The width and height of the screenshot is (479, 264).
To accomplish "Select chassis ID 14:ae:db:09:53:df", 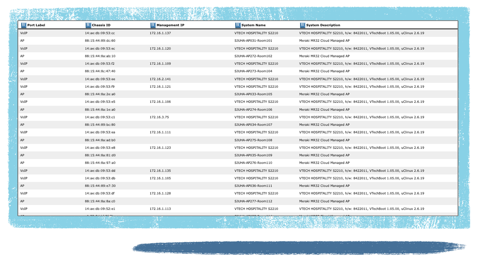I will click(99, 193).
